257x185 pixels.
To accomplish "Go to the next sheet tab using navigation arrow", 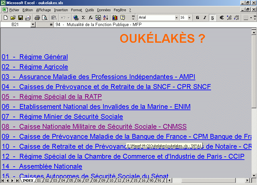I will point(12,181).
